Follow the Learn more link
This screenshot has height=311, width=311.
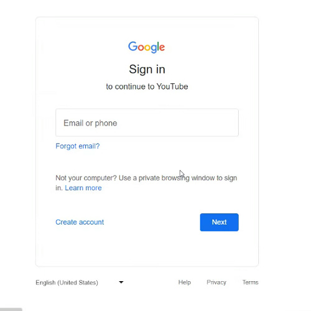tap(83, 188)
